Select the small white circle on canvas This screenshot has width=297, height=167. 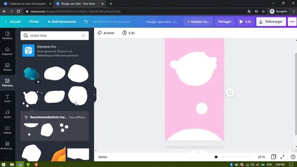point(202,109)
